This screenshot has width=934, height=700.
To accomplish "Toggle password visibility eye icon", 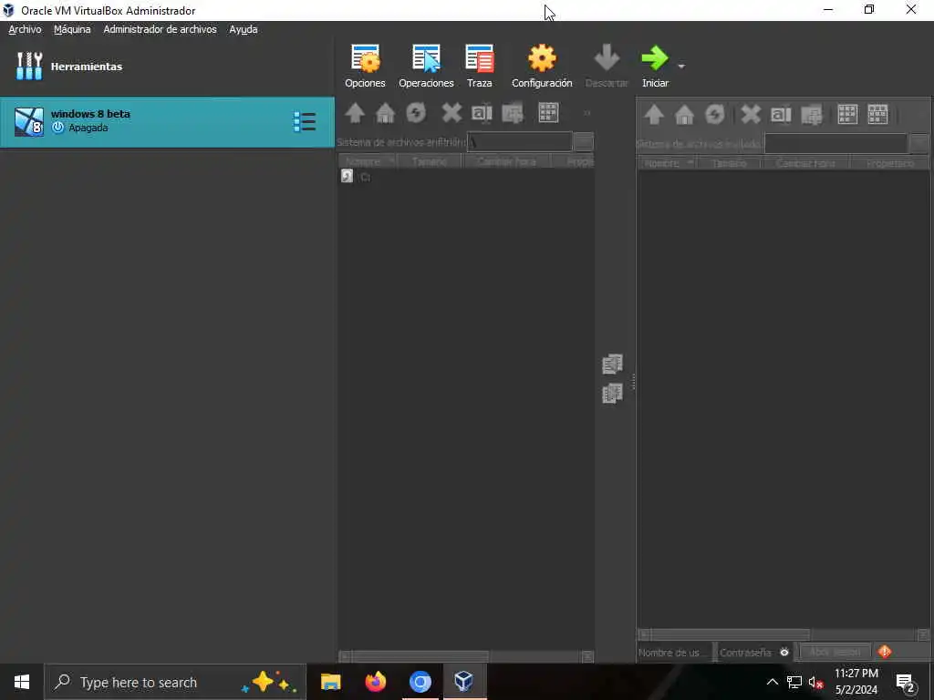I will [784, 653].
